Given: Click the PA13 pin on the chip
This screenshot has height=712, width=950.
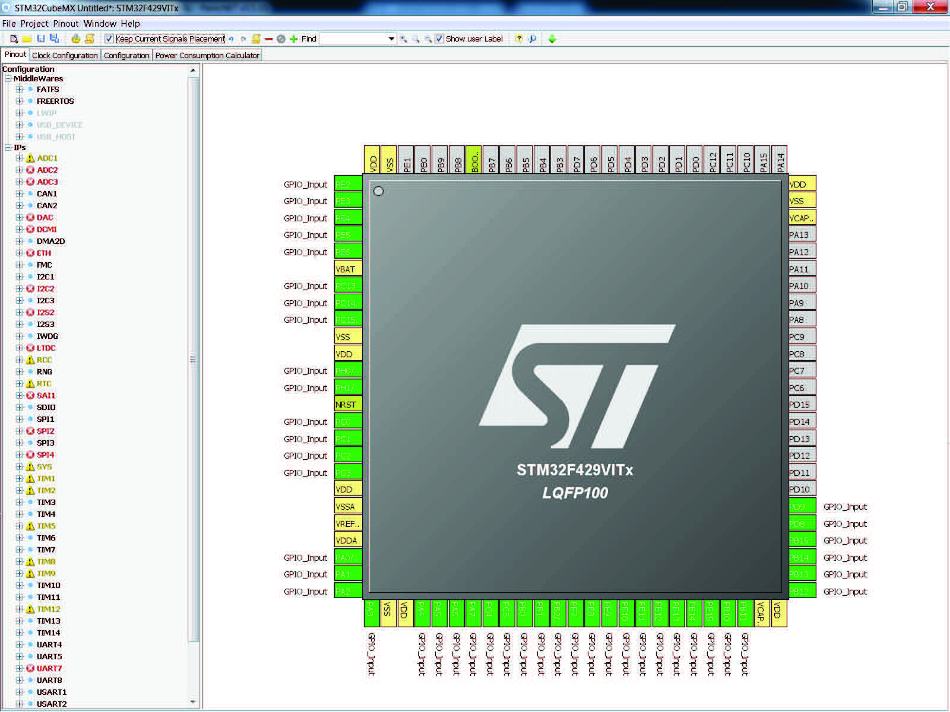Looking at the screenshot, I should tap(802, 235).
